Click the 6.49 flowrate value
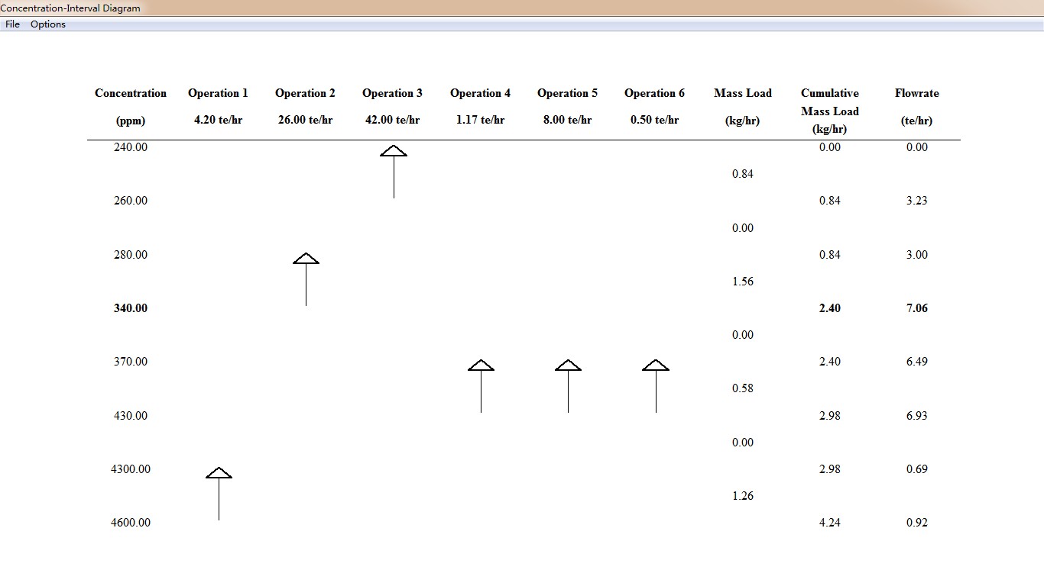This screenshot has width=1044, height=586. [917, 362]
